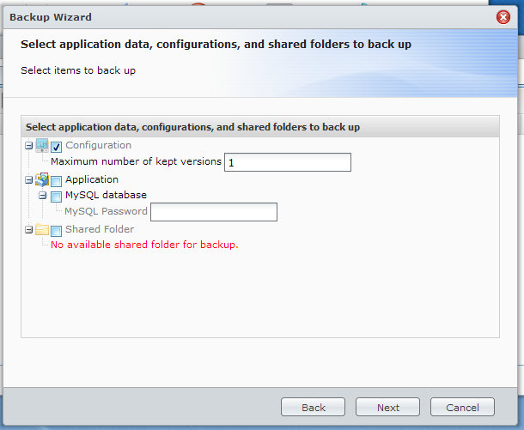This screenshot has width=524, height=430.
Task: Check the Shared Folder checkbox
Action: tap(56, 231)
